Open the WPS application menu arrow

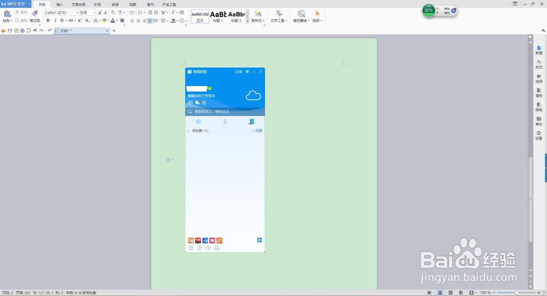pos(30,4)
